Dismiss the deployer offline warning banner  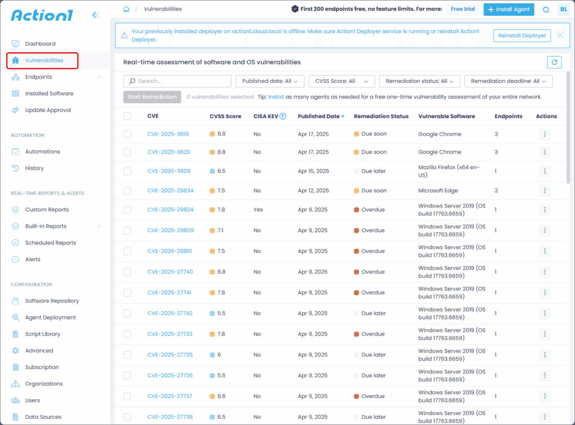pyautogui.click(x=560, y=35)
